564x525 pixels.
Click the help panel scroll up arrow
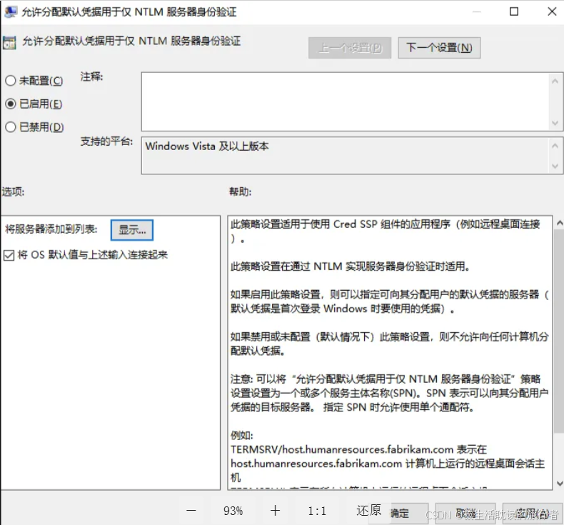tap(559, 223)
